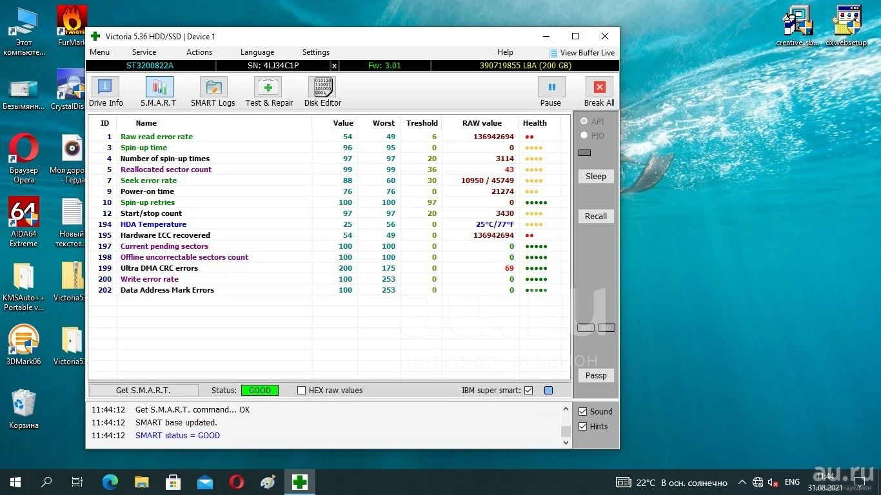Screen dimensions: 881x495
Task: Select the KMSAuto++ Portable folder icon
Action: point(24,286)
